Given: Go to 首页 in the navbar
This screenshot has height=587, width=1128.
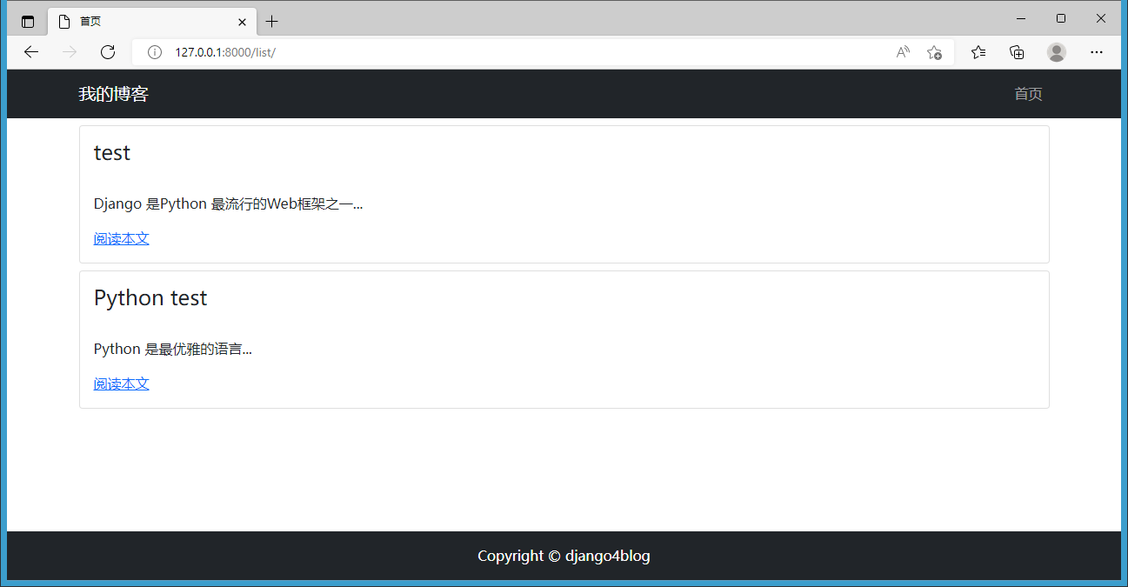Looking at the screenshot, I should tap(1028, 94).
